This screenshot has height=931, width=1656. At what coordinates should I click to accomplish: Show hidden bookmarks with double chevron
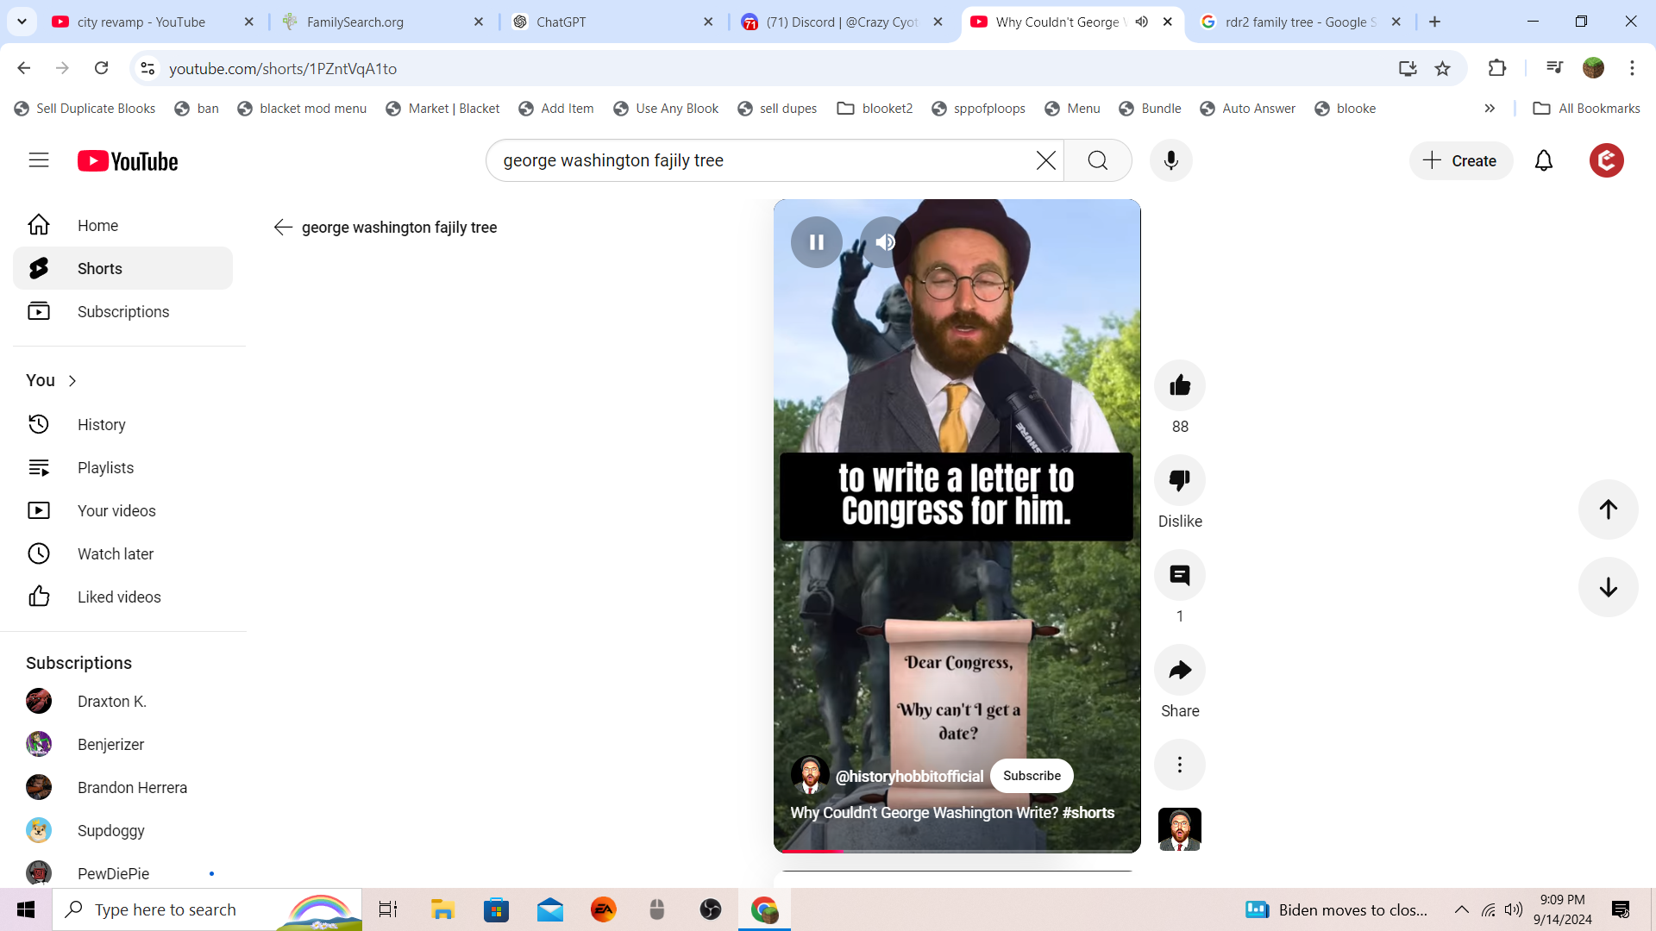pos(1490,109)
